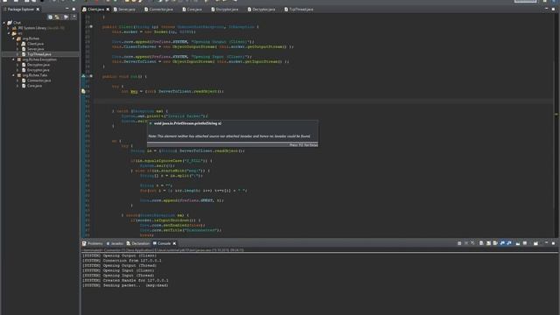Expand the Server.java tree node arrow
The image size is (560, 315).
17,49
